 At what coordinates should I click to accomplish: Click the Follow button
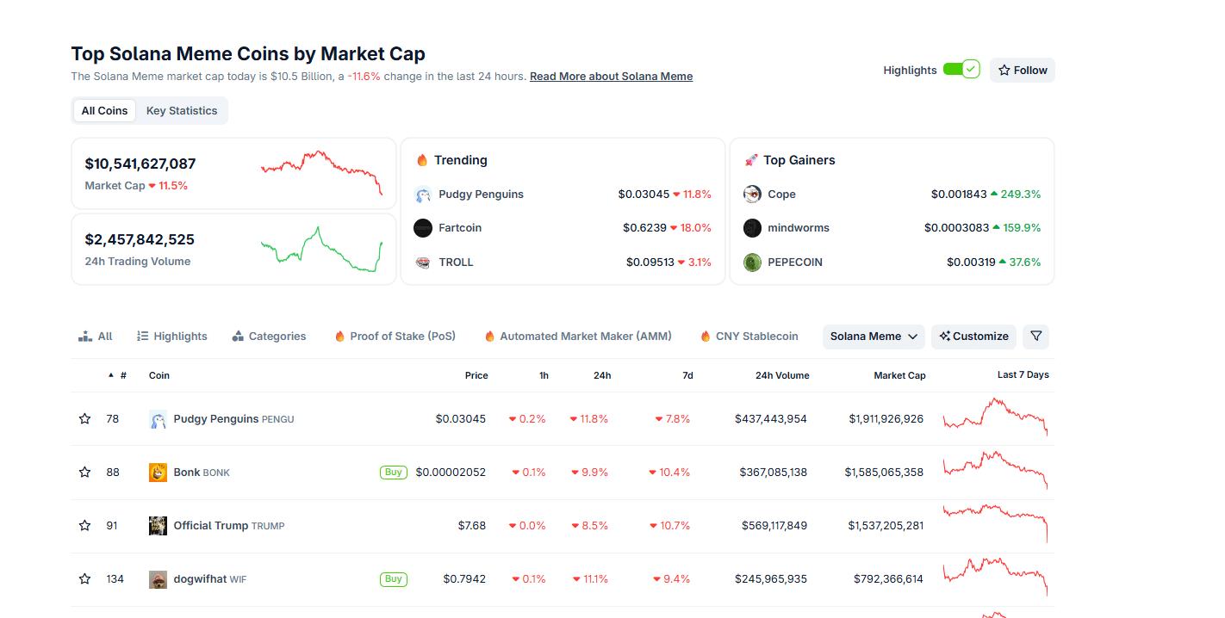click(x=1023, y=71)
